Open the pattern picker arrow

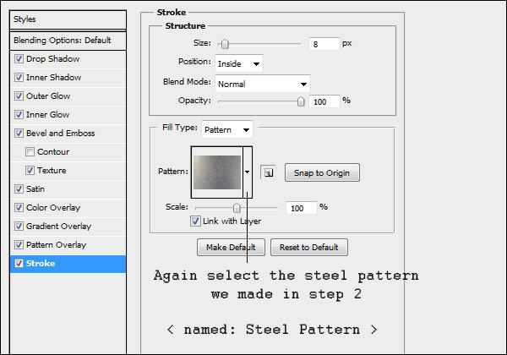click(x=248, y=172)
